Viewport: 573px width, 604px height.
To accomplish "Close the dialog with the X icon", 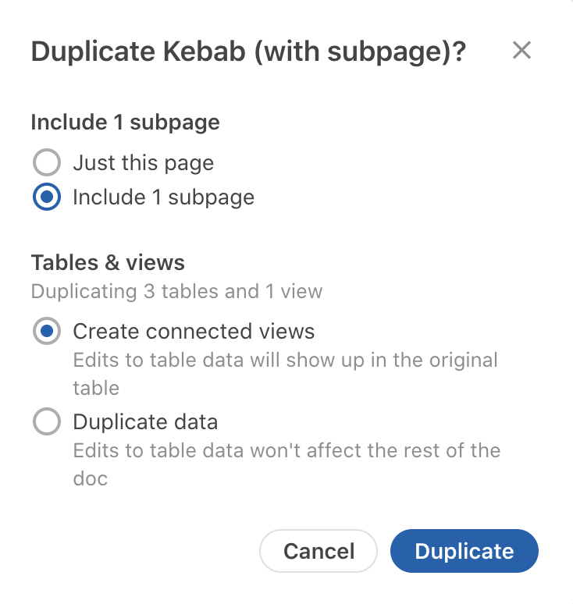I will [x=521, y=51].
